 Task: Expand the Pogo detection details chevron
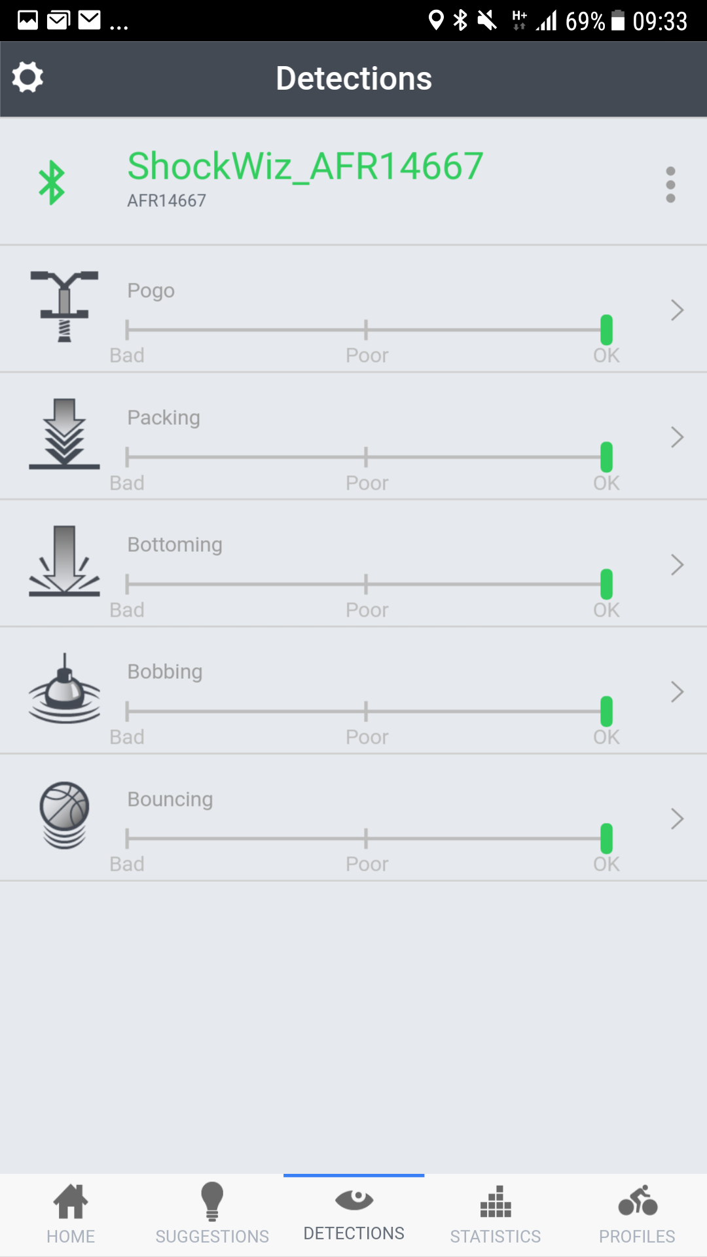click(x=677, y=310)
